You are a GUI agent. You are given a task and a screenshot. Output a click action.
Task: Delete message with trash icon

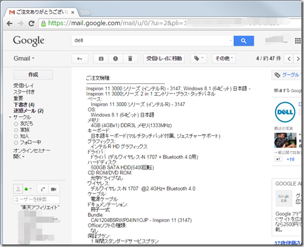[130, 59]
